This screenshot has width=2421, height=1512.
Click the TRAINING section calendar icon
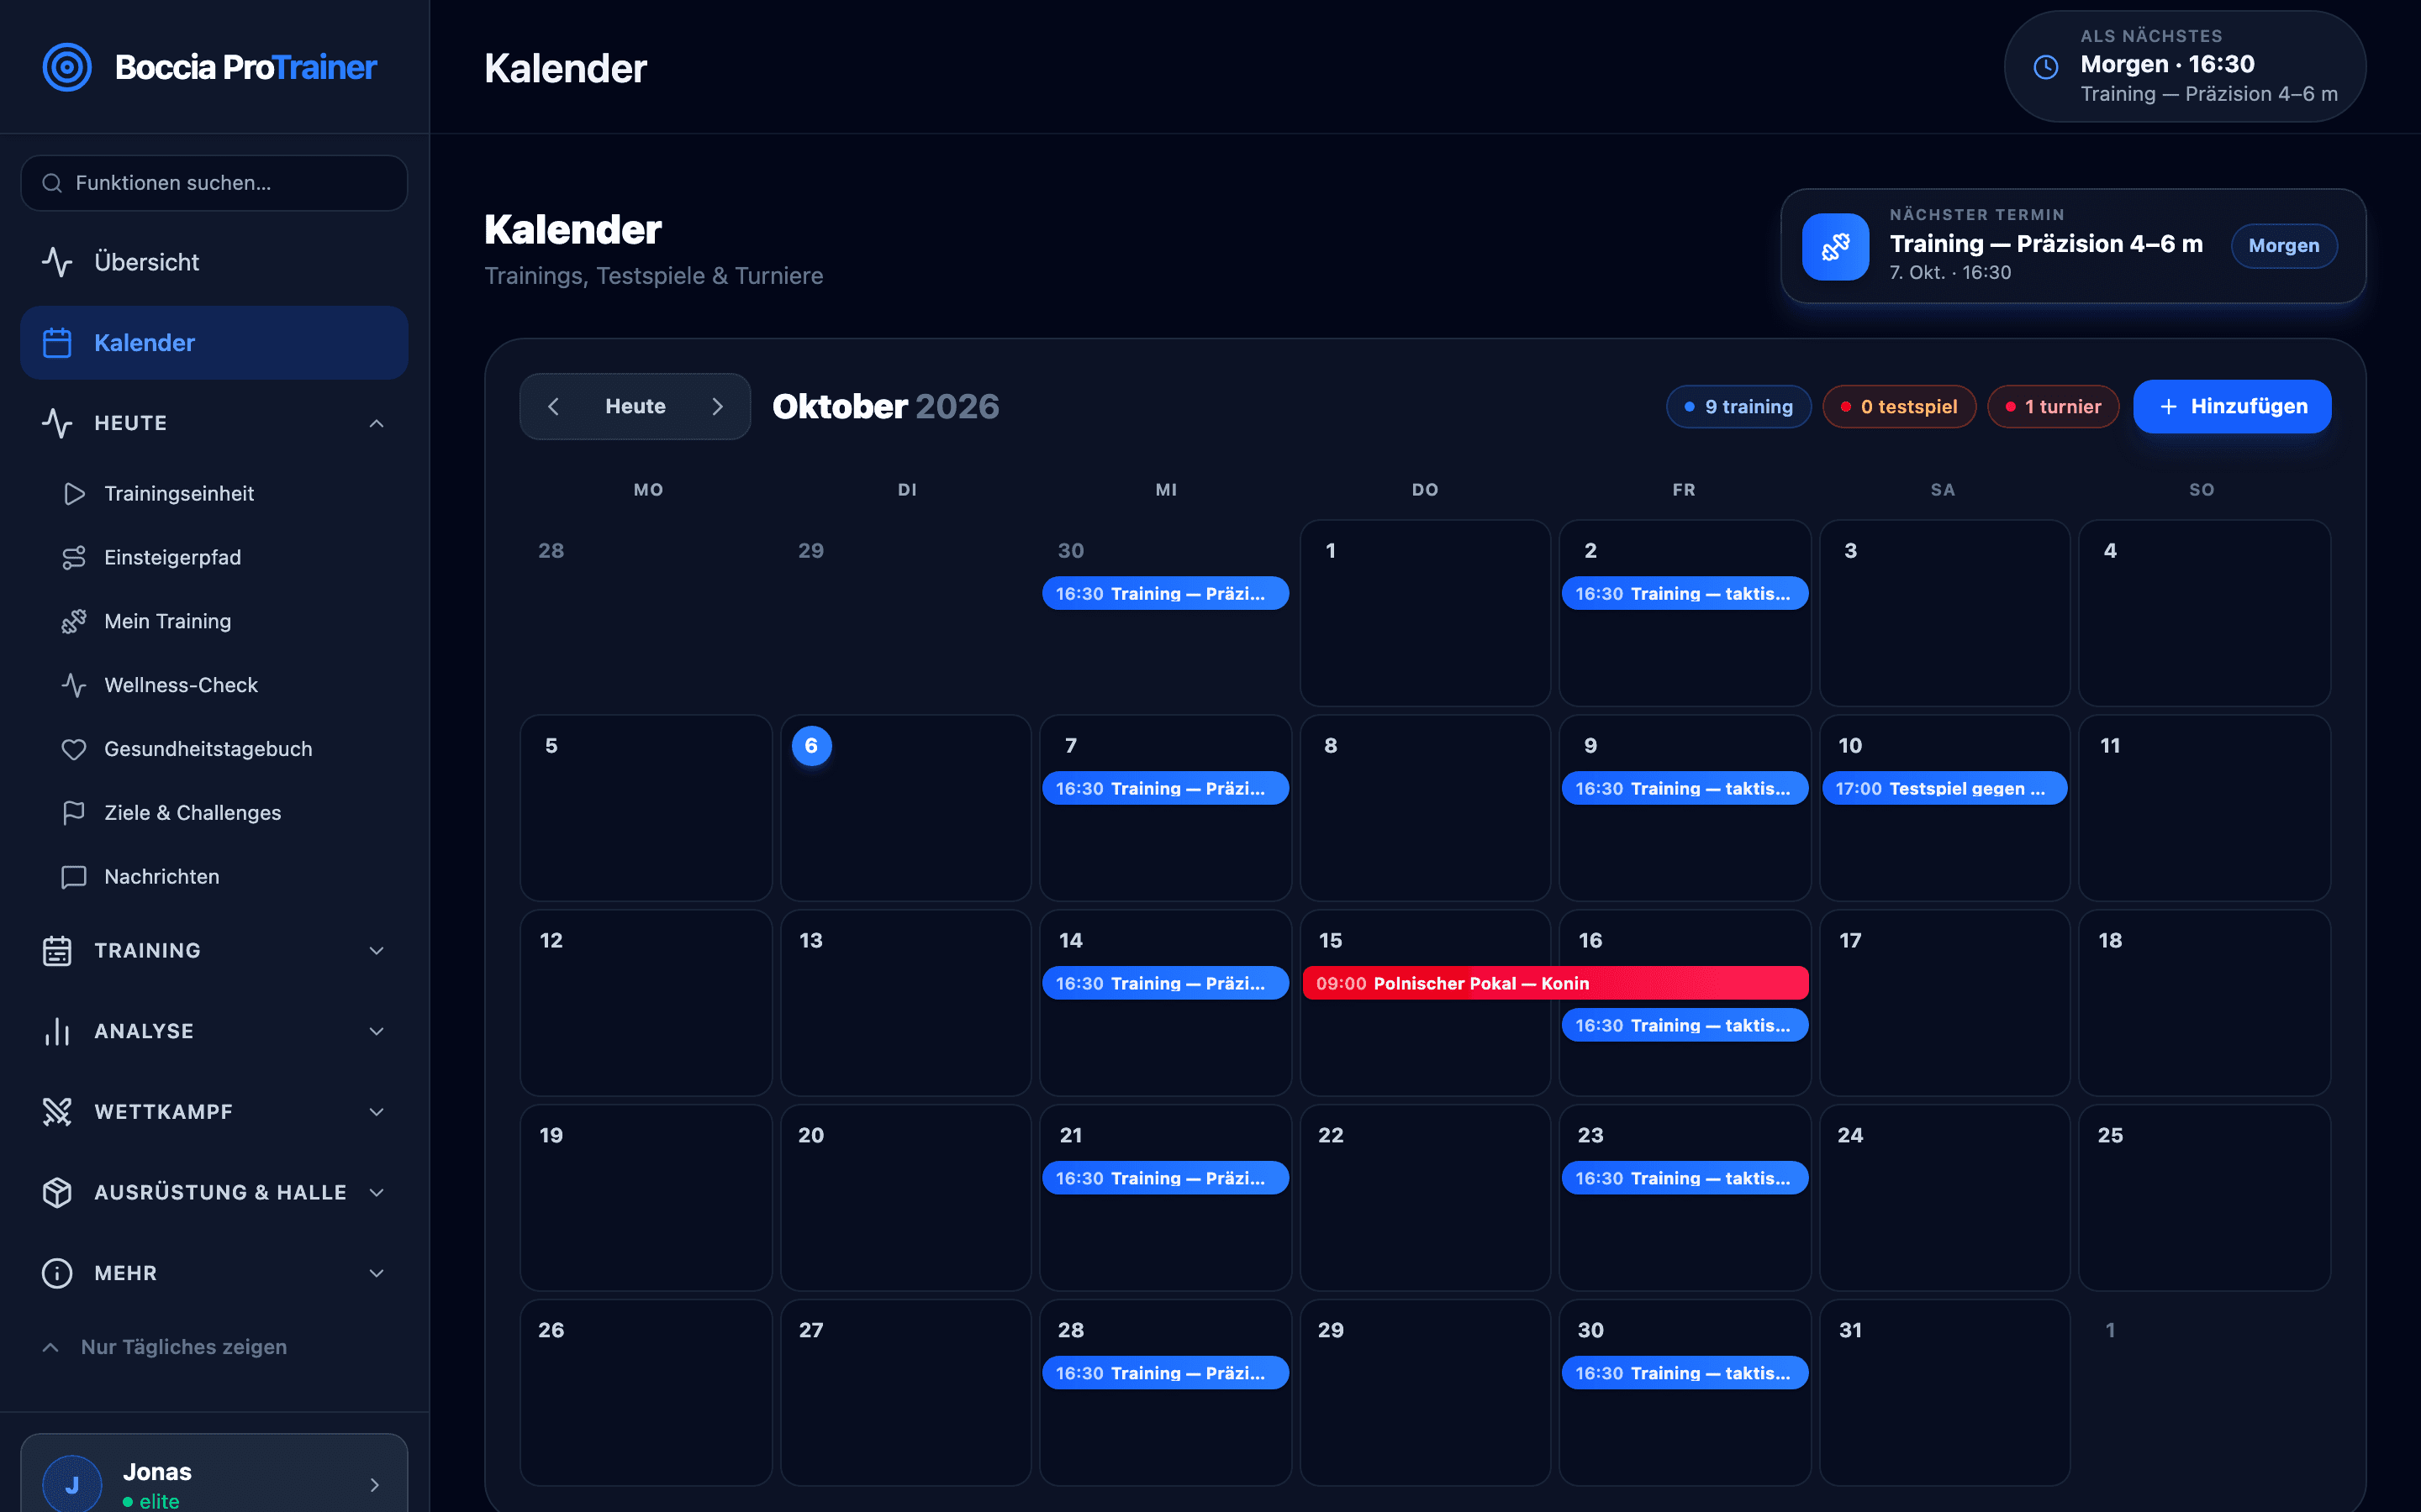(57, 951)
